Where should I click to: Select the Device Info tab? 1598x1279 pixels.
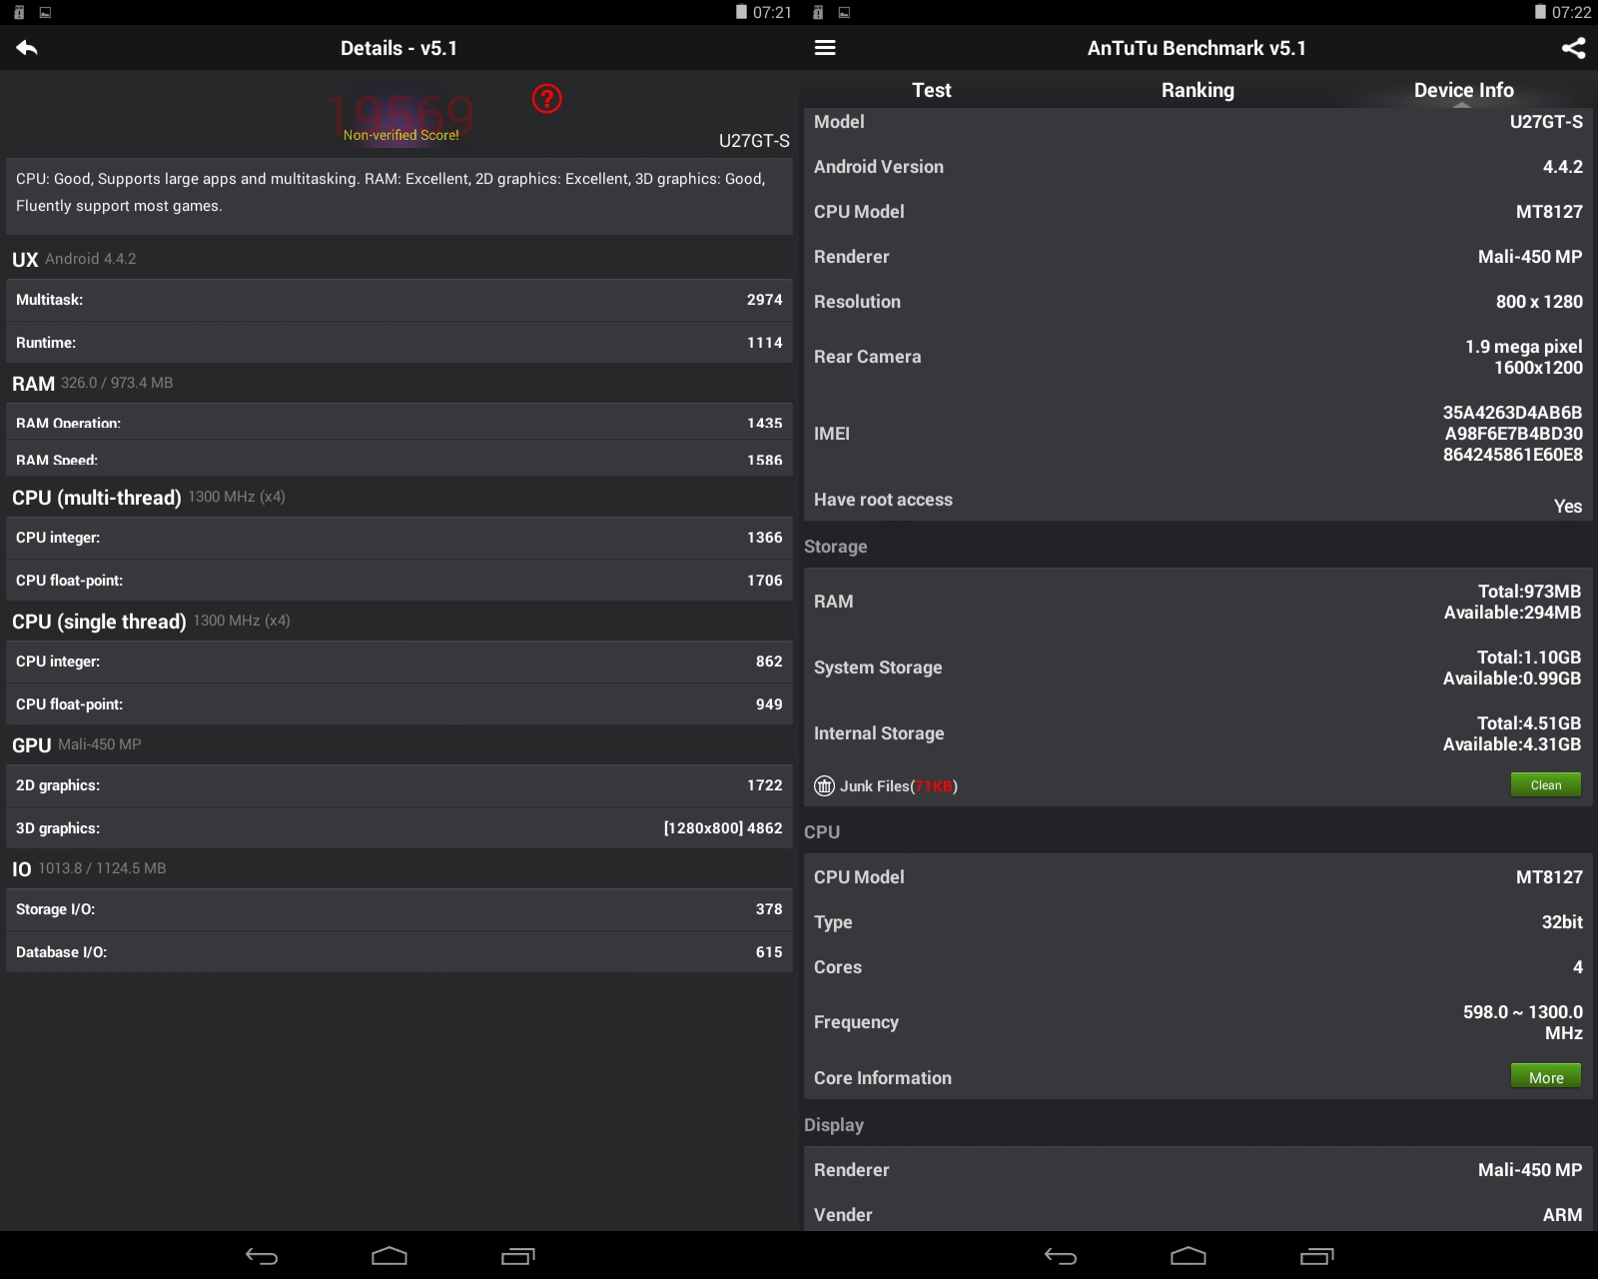tap(1463, 90)
